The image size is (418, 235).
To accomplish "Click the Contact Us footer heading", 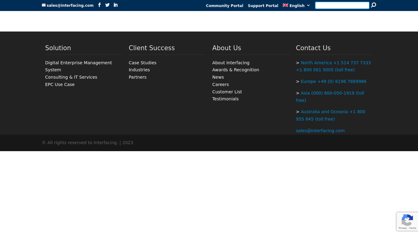I will point(313,48).
